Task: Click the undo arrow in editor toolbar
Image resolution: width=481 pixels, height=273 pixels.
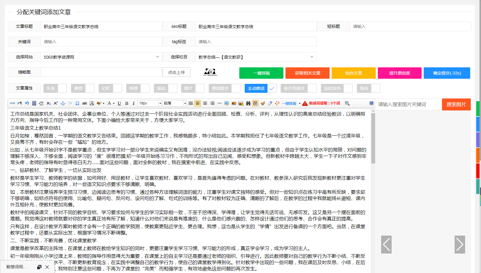Action: pos(27,103)
